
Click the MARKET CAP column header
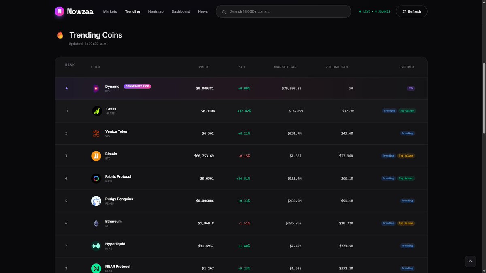tap(285, 67)
